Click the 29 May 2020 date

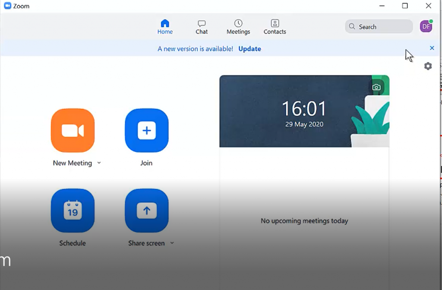304,124
